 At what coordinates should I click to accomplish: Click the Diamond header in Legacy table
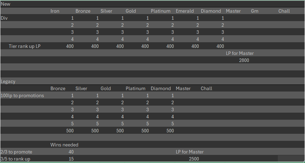point(161,89)
